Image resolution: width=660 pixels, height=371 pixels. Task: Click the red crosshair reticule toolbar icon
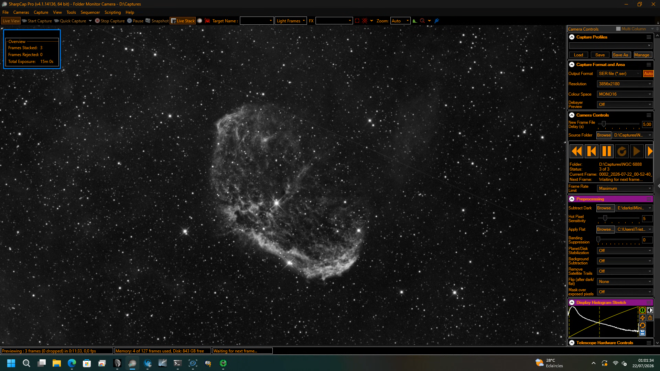tap(365, 21)
